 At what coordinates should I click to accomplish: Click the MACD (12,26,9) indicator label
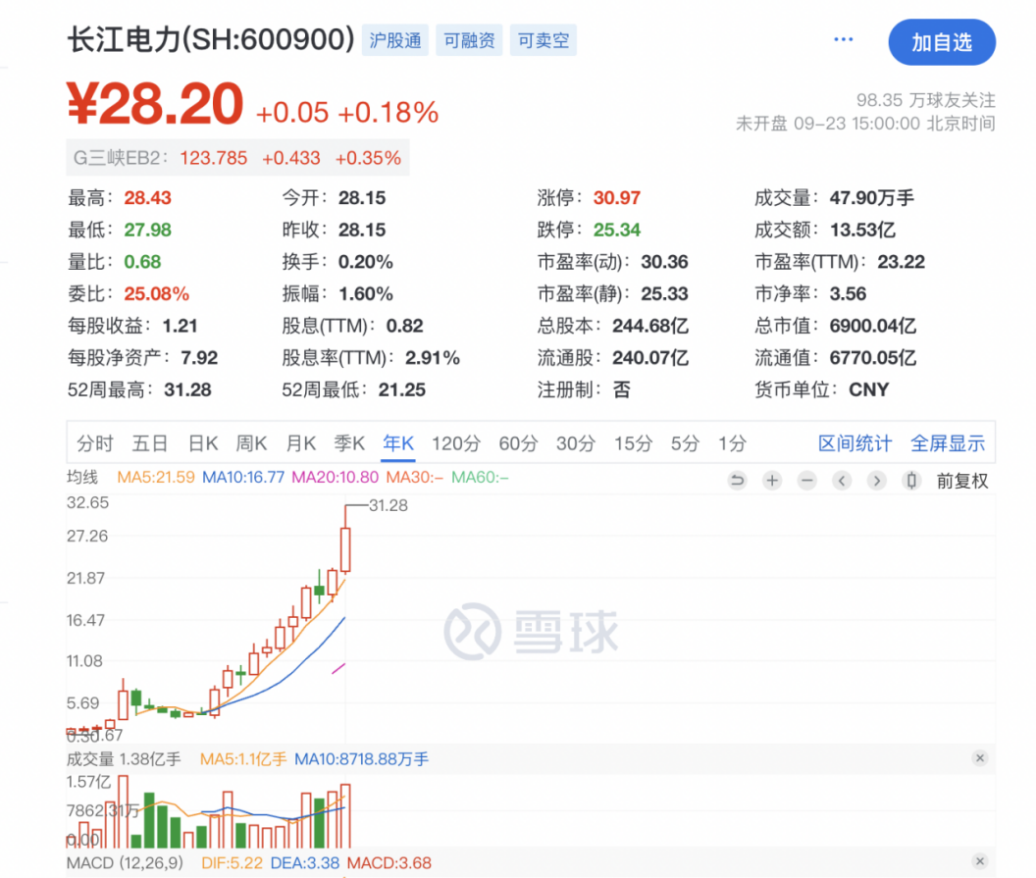[x=125, y=863]
